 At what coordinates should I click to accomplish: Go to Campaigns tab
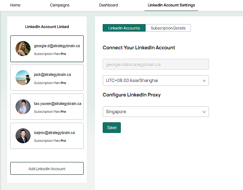[60, 5]
